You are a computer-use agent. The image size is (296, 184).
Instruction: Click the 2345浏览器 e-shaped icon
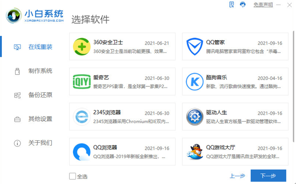coord(82,117)
